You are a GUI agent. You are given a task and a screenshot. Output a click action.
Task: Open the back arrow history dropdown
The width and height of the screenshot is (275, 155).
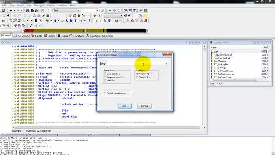[x=14, y=10]
